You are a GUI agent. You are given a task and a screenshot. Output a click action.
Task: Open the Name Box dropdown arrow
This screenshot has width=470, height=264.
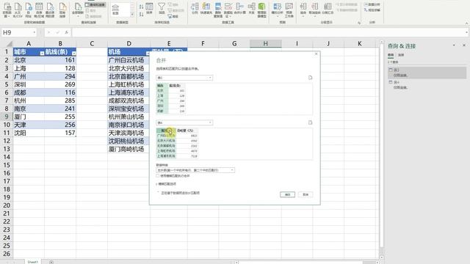[35, 32]
